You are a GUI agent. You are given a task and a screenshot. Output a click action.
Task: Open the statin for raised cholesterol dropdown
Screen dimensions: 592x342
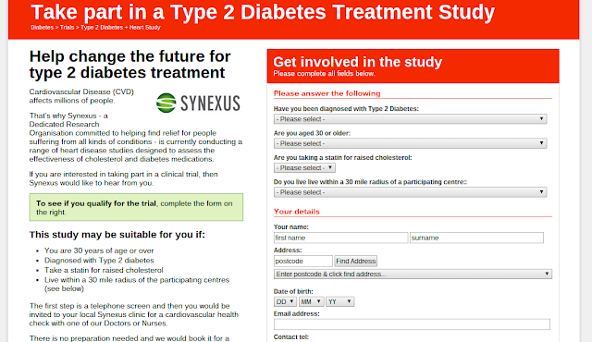(x=304, y=168)
